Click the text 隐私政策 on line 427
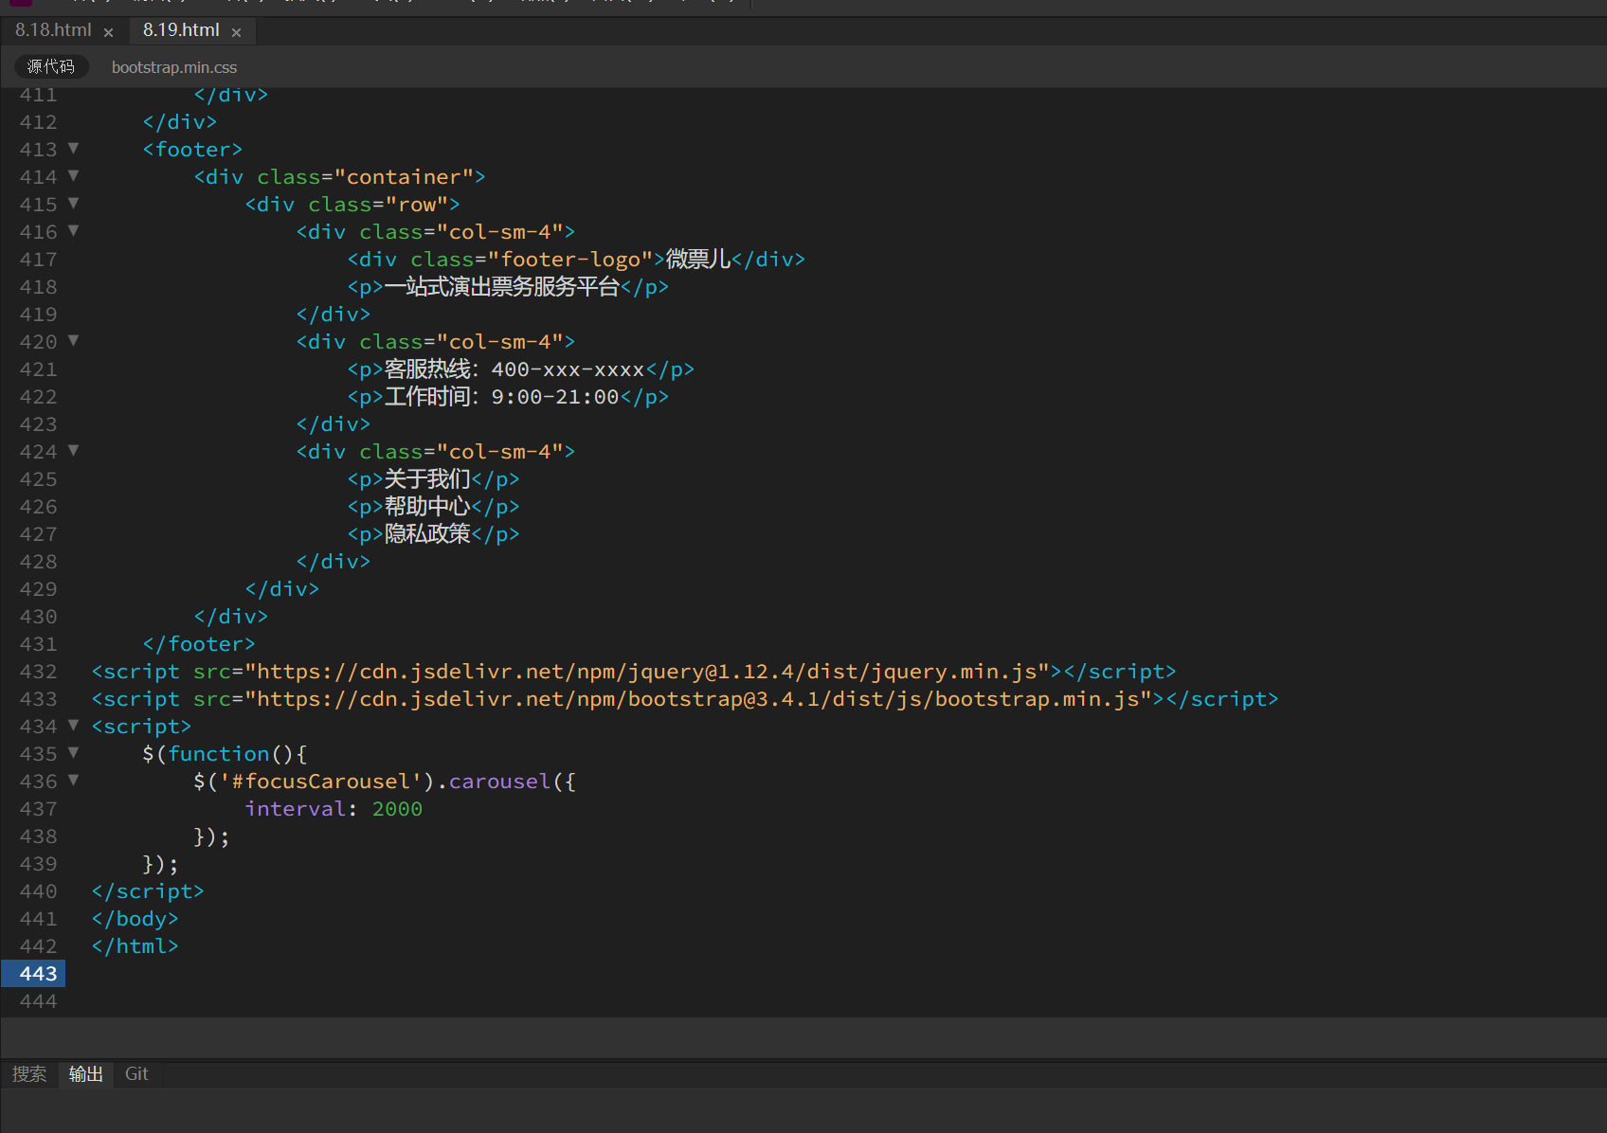Viewport: 1607px width, 1133px height. 427,534
